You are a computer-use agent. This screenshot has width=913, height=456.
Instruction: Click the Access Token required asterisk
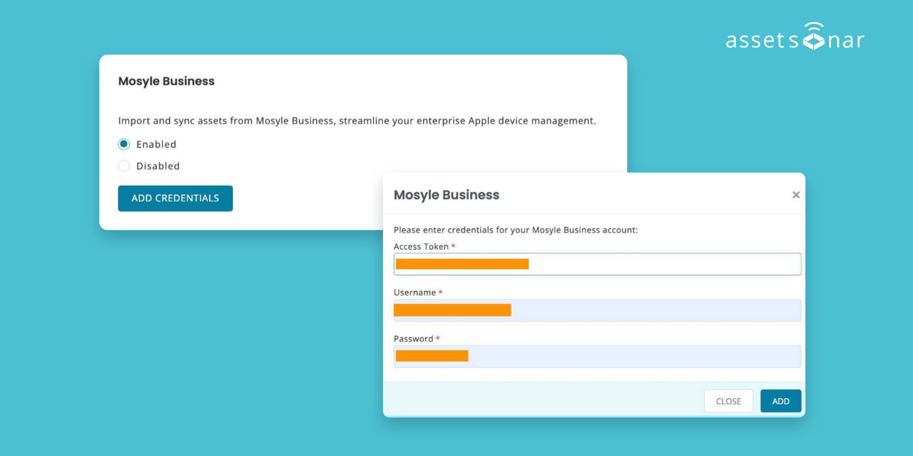453,246
